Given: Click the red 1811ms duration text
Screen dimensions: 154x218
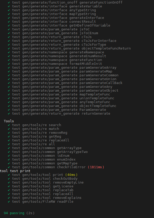Looking at the screenshot, I should tap(96, 167).
